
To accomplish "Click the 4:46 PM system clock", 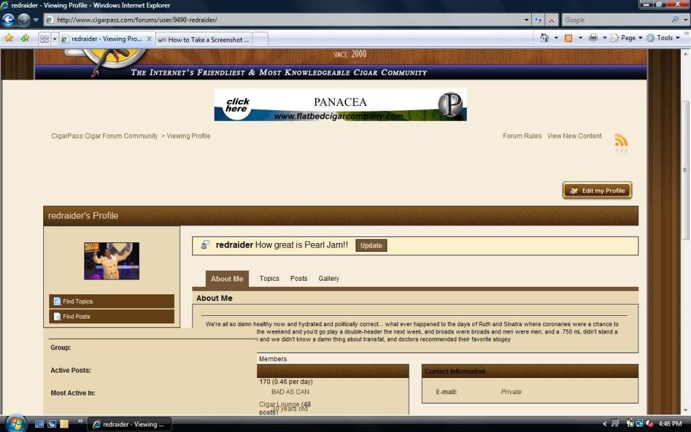I will [x=670, y=424].
